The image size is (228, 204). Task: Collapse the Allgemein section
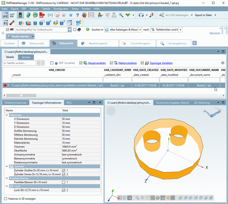pos(7,115)
